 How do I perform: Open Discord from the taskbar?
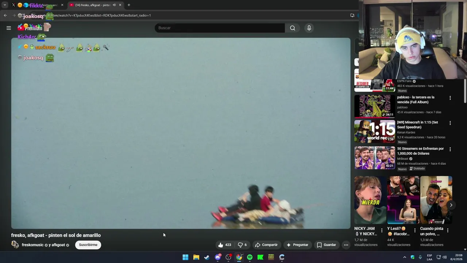coord(218,257)
